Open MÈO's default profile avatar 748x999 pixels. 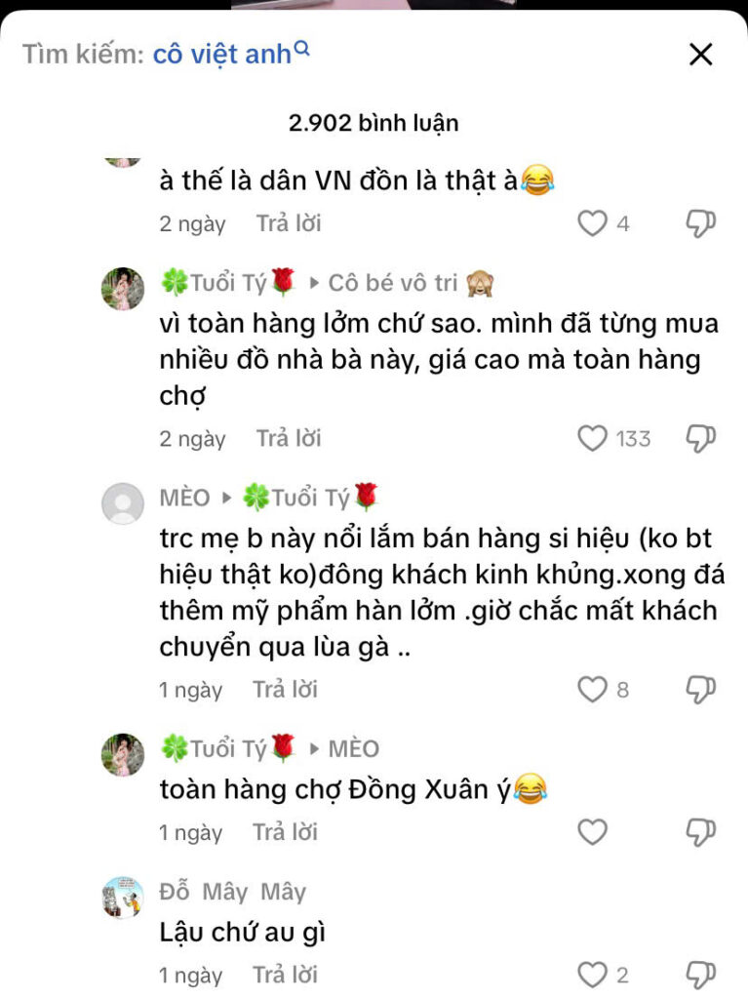123,503
